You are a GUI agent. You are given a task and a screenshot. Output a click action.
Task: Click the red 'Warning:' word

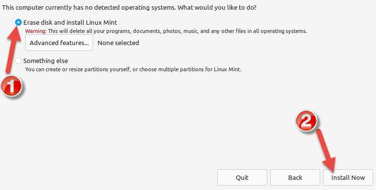click(36, 31)
